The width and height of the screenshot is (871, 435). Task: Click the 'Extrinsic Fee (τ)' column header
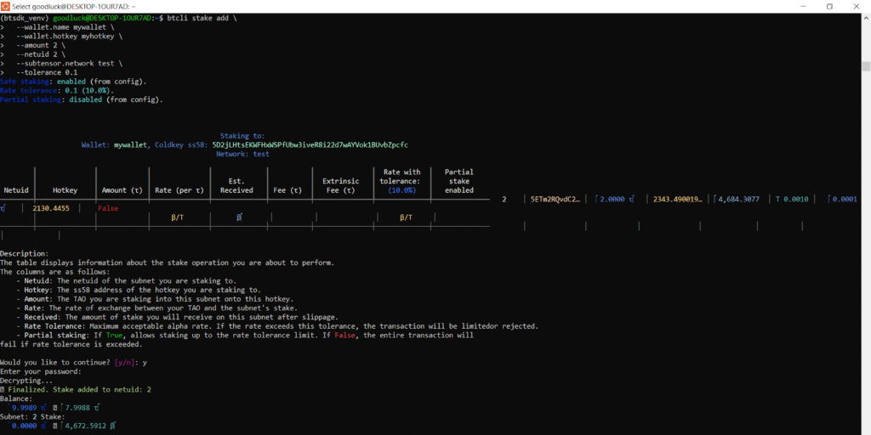point(340,185)
